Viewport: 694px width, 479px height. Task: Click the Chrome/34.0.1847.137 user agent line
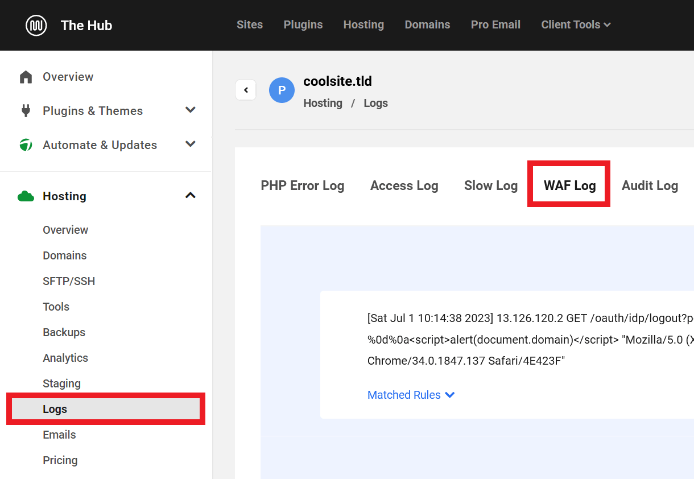pyautogui.click(x=466, y=361)
